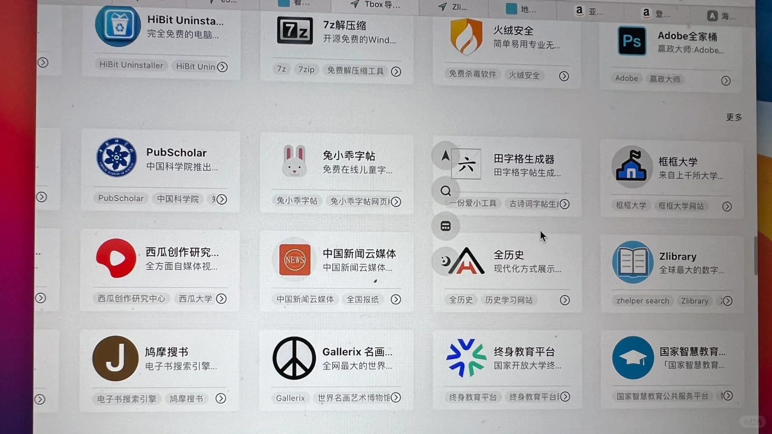The width and height of the screenshot is (772, 434).
Task: Expand tags arrow on Adobe全家桶 card
Action: coord(726,81)
